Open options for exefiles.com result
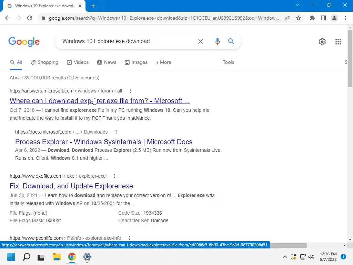This screenshot has width=353, height=265. pos(114,176)
